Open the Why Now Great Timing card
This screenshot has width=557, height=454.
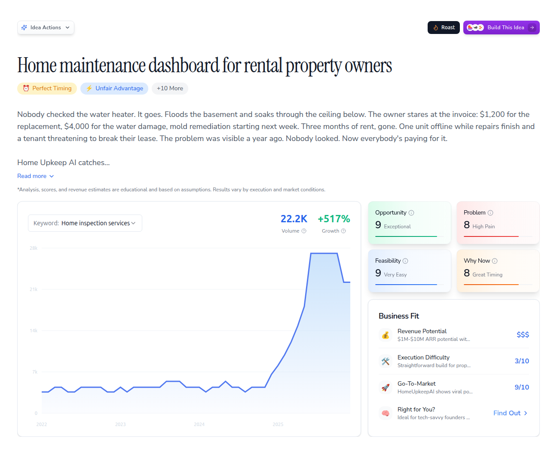(x=498, y=271)
